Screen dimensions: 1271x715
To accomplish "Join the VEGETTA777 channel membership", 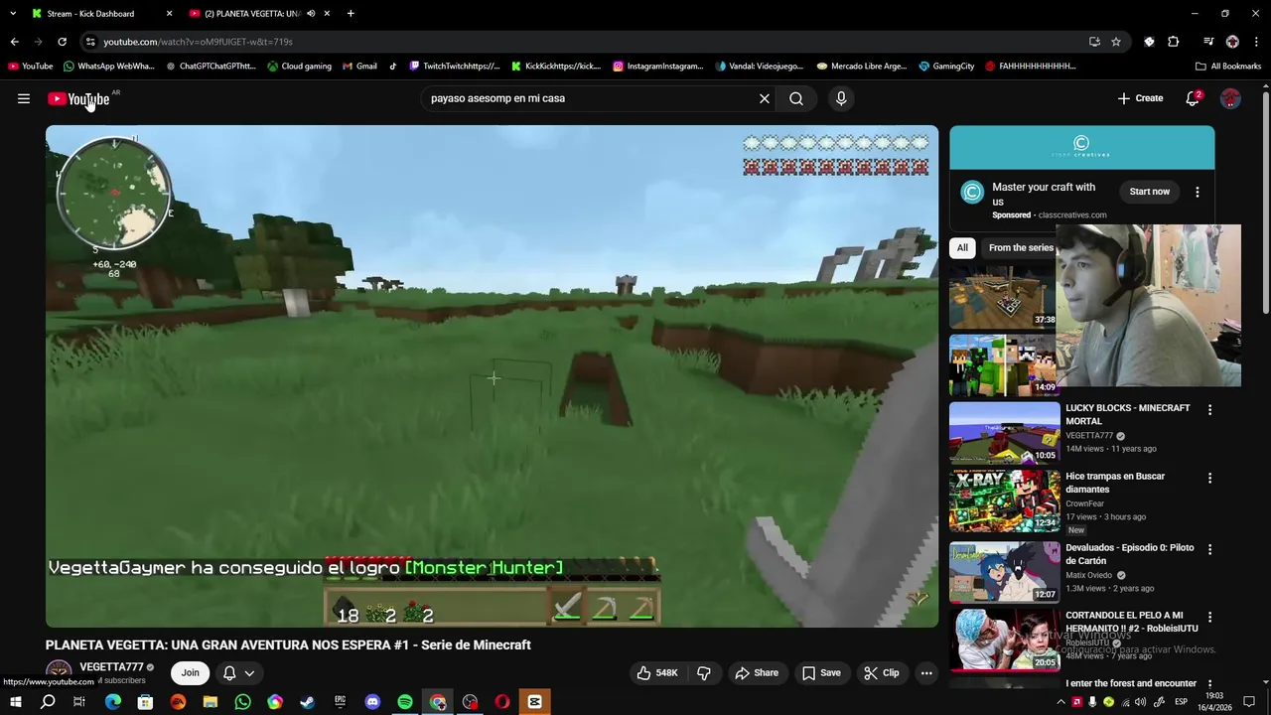I will point(190,672).
